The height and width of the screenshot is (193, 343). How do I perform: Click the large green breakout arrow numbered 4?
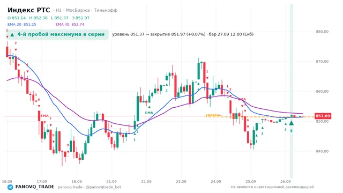(291, 123)
